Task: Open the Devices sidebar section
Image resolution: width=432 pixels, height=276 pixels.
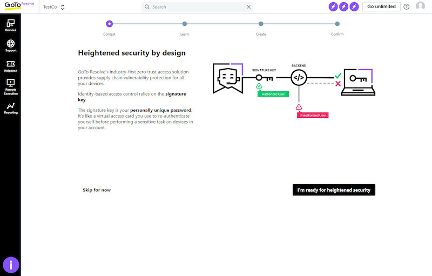Action: click(x=10, y=25)
